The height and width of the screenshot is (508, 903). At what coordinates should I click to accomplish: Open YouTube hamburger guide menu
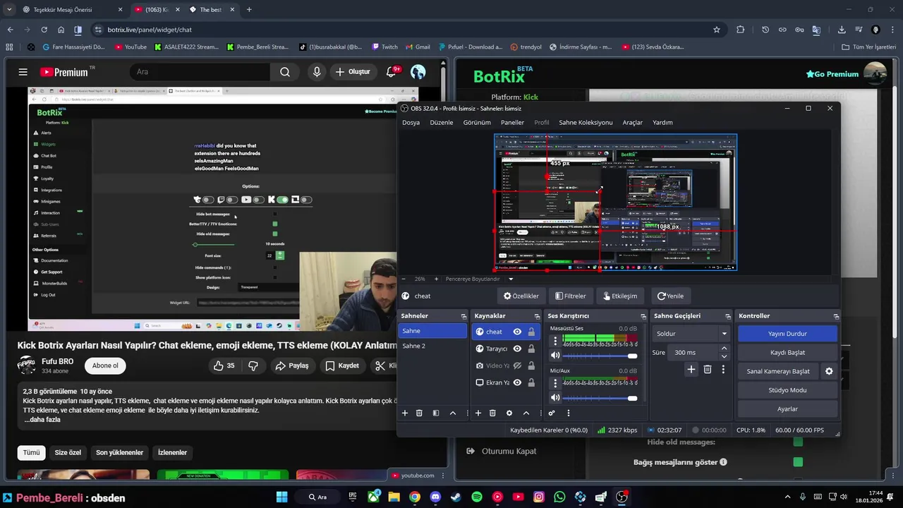[x=23, y=72]
